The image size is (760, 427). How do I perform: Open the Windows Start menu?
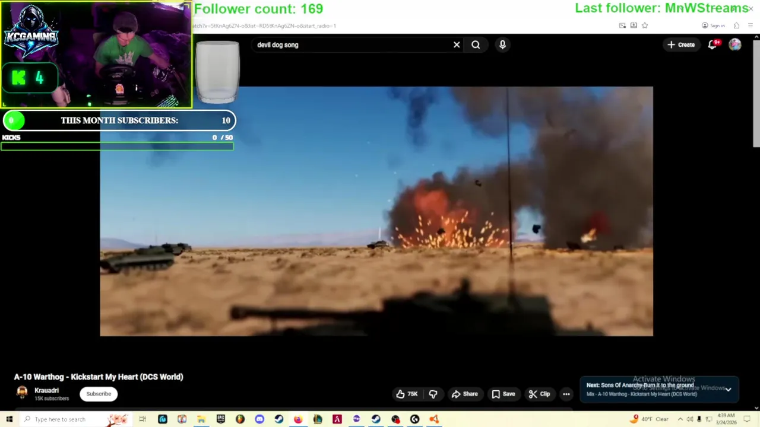[9, 419]
